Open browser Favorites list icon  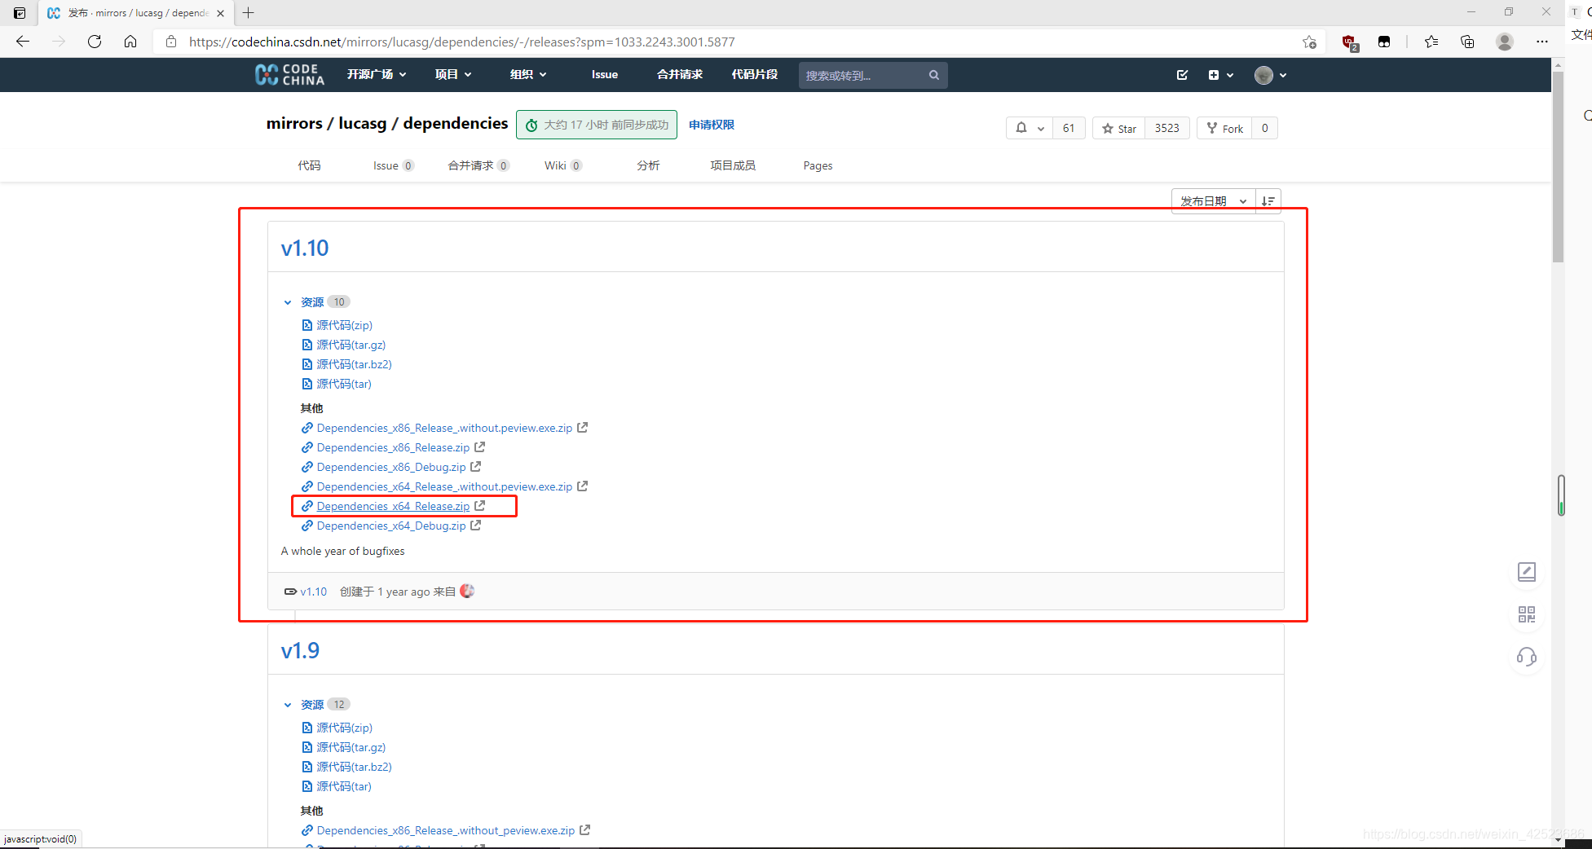(1431, 42)
